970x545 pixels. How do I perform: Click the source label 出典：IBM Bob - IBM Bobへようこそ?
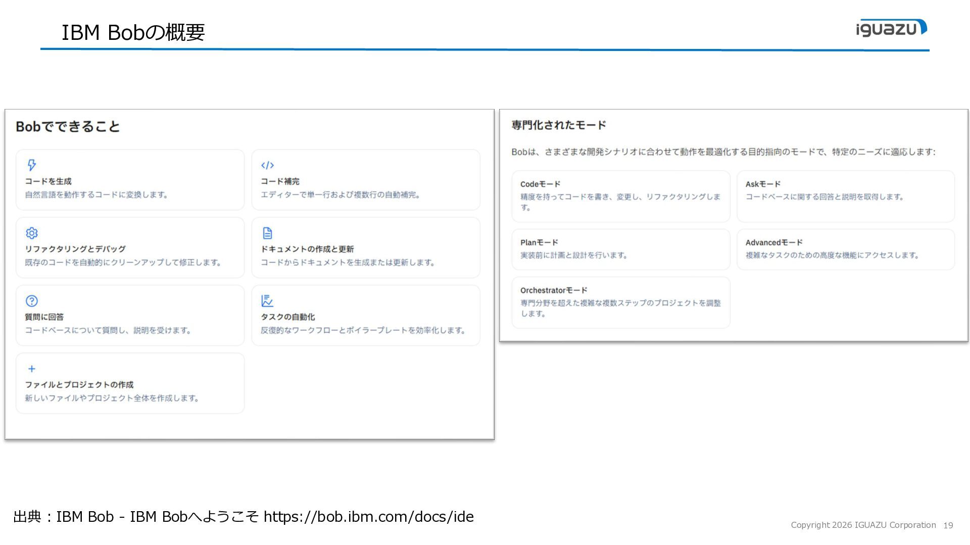point(136,517)
